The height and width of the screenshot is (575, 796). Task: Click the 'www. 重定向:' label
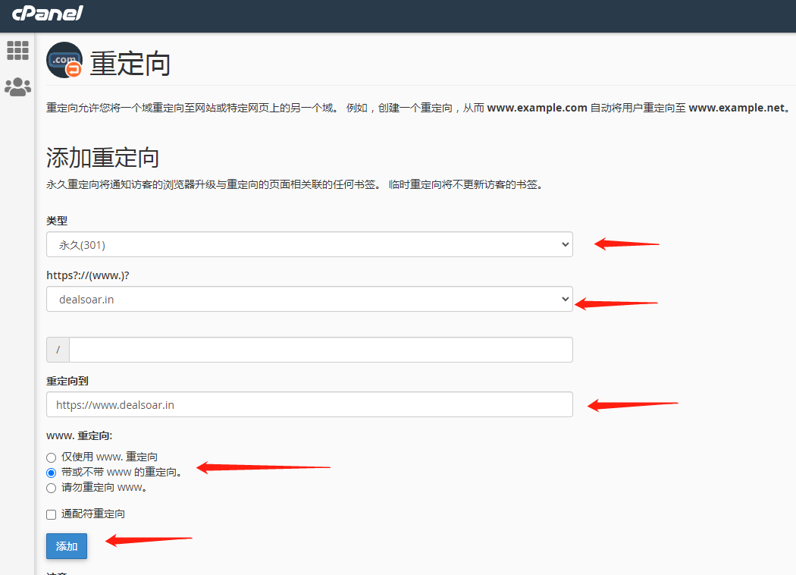(x=79, y=436)
